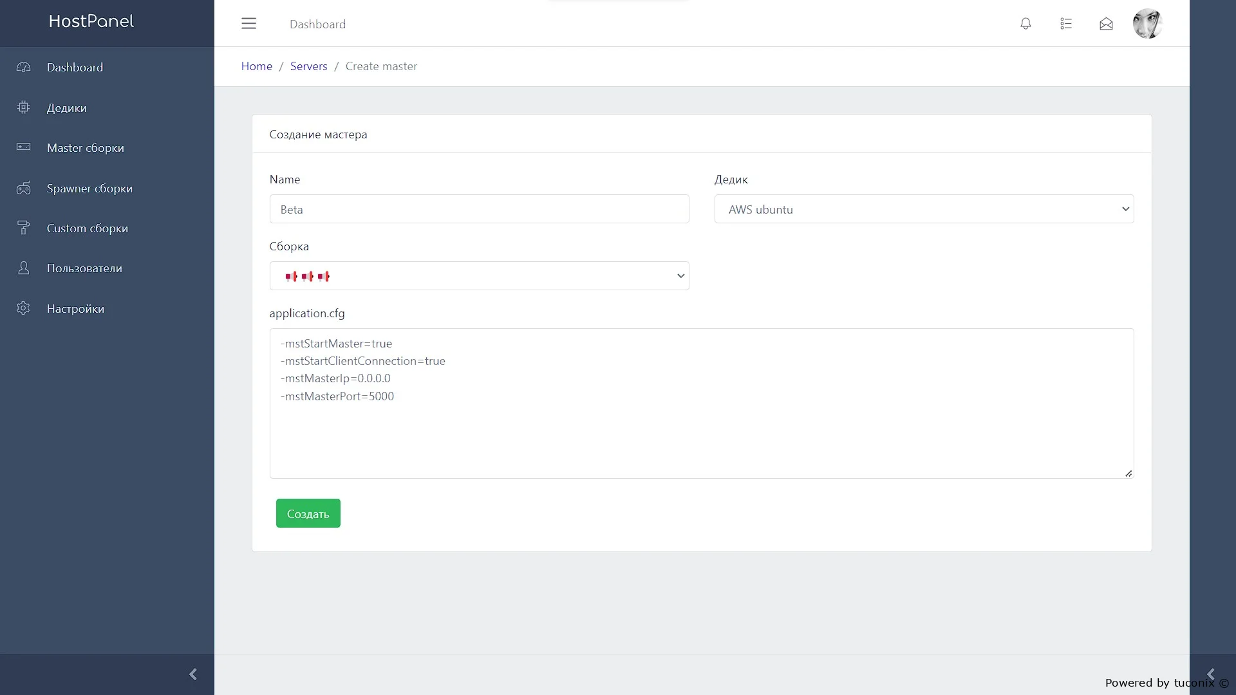Screen dimensions: 1236x695
Task: Click the Custom сборки paint roller icon
Action: point(24,228)
